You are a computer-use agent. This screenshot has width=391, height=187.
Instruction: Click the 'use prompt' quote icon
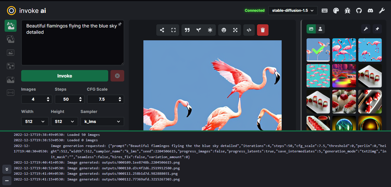pyautogui.click(x=187, y=30)
